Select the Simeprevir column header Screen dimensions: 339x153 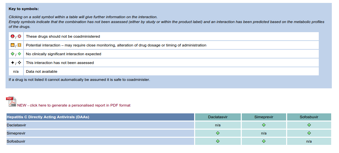pyautogui.click(x=264, y=117)
